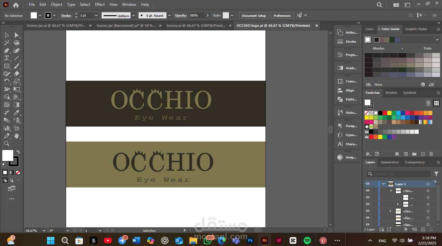Switch paint type to Gradient in toolbar
Viewport: 442px width, 246px height.
11,172
